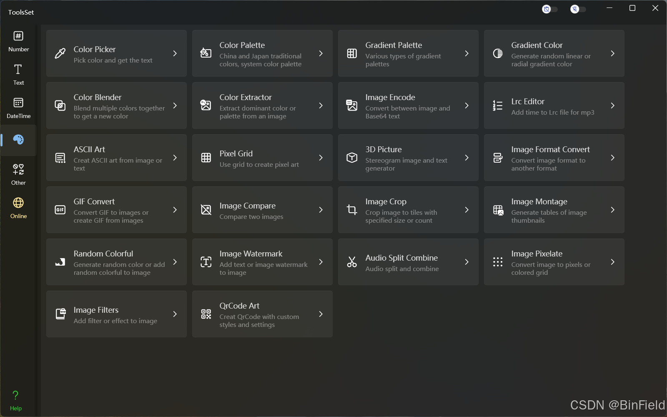Switch to the Online tools section

click(18, 208)
